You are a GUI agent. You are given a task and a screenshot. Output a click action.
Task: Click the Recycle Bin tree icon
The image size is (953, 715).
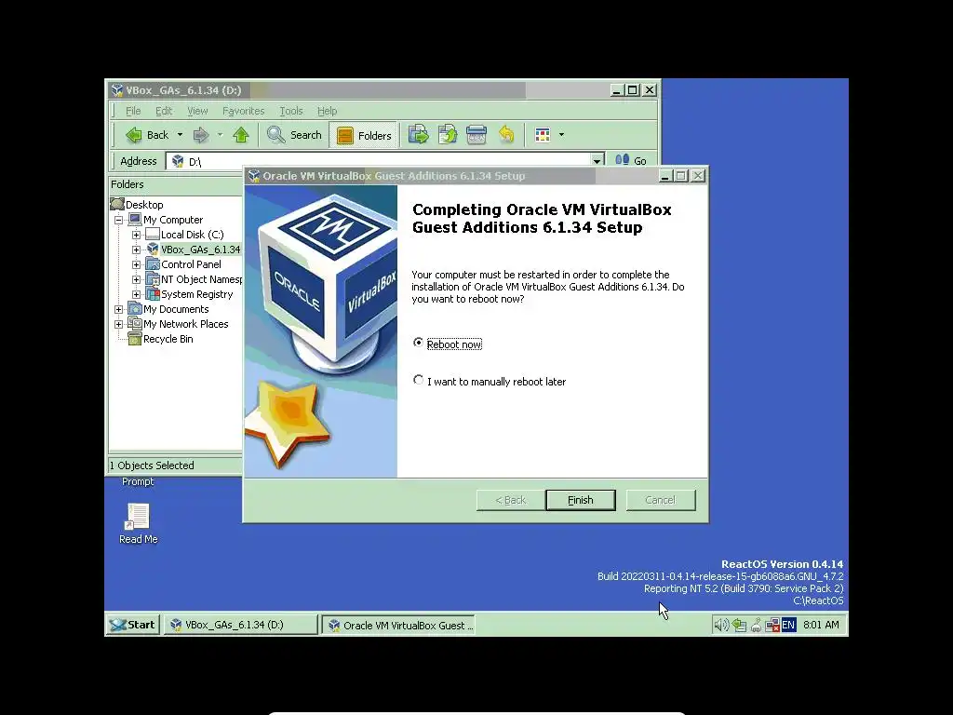click(135, 339)
